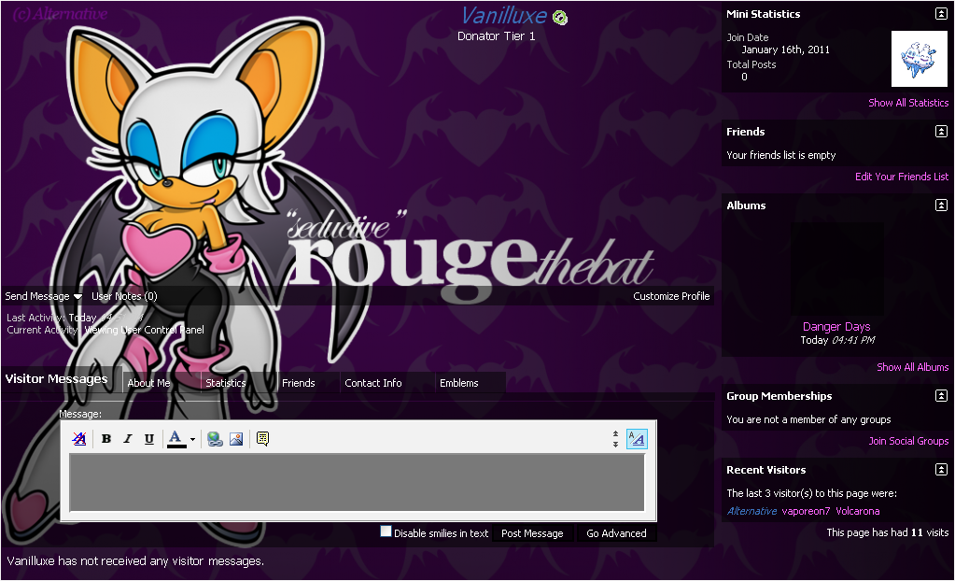955x581 pixels.
Task: Click the editor size down arrow
Action: 615,445
